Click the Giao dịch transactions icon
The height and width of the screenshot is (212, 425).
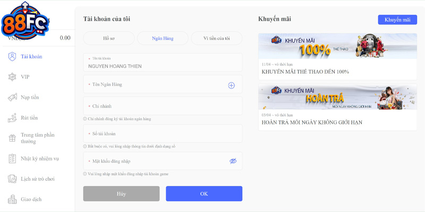coord(12,199)
